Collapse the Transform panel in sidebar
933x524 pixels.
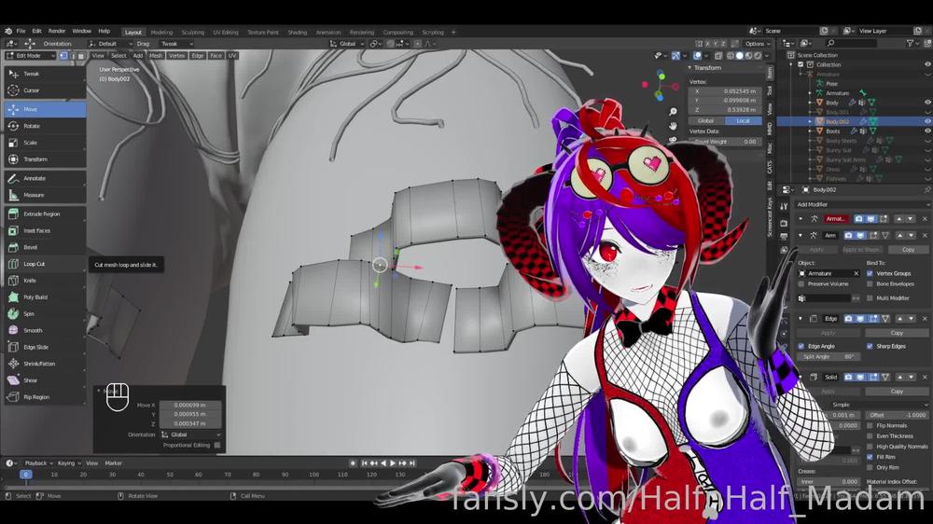coord(690,68)
